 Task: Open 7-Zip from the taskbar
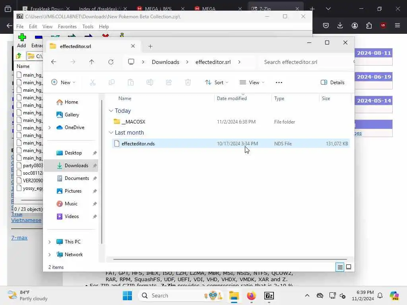point(269,295)
